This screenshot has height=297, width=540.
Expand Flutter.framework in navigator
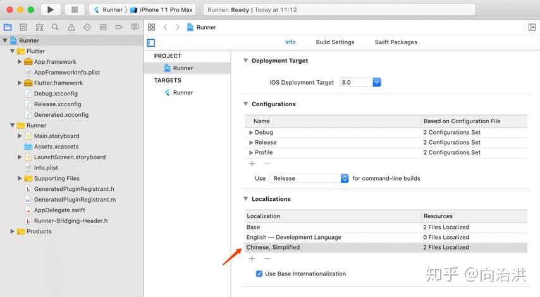pyautogui.click(x=20, y=83)
